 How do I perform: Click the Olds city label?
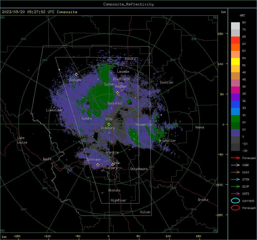coord(109,119)
